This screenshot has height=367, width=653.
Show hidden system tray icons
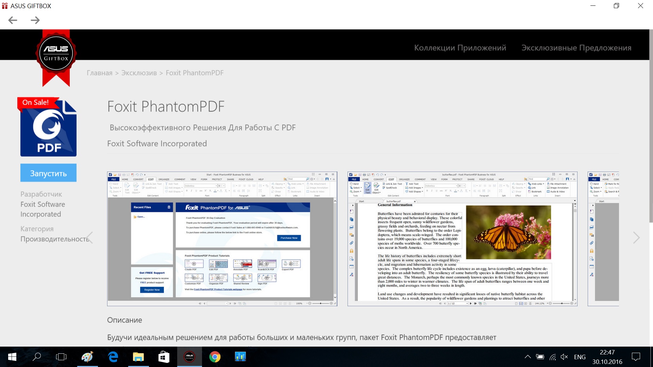[528, 357]
